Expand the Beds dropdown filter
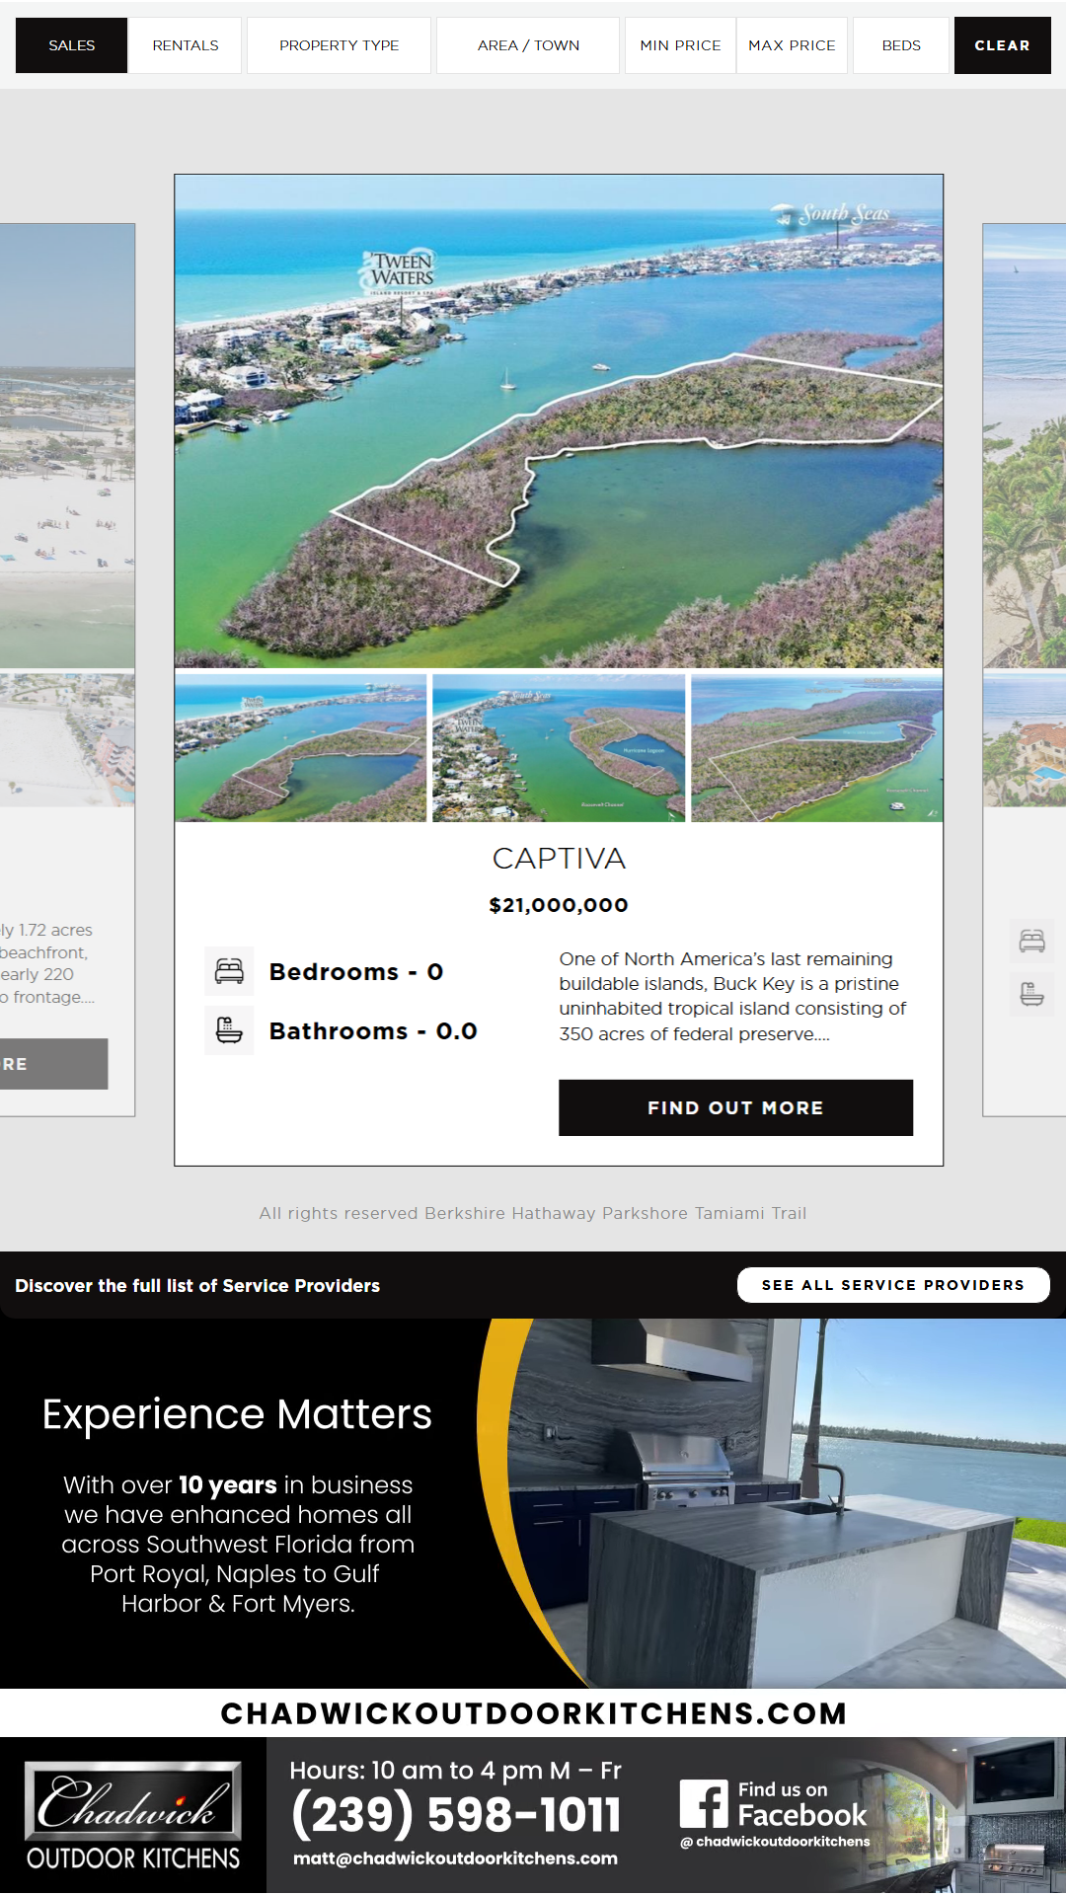This screenshot has width=1066, height=1895. click(x=901, y=45)
